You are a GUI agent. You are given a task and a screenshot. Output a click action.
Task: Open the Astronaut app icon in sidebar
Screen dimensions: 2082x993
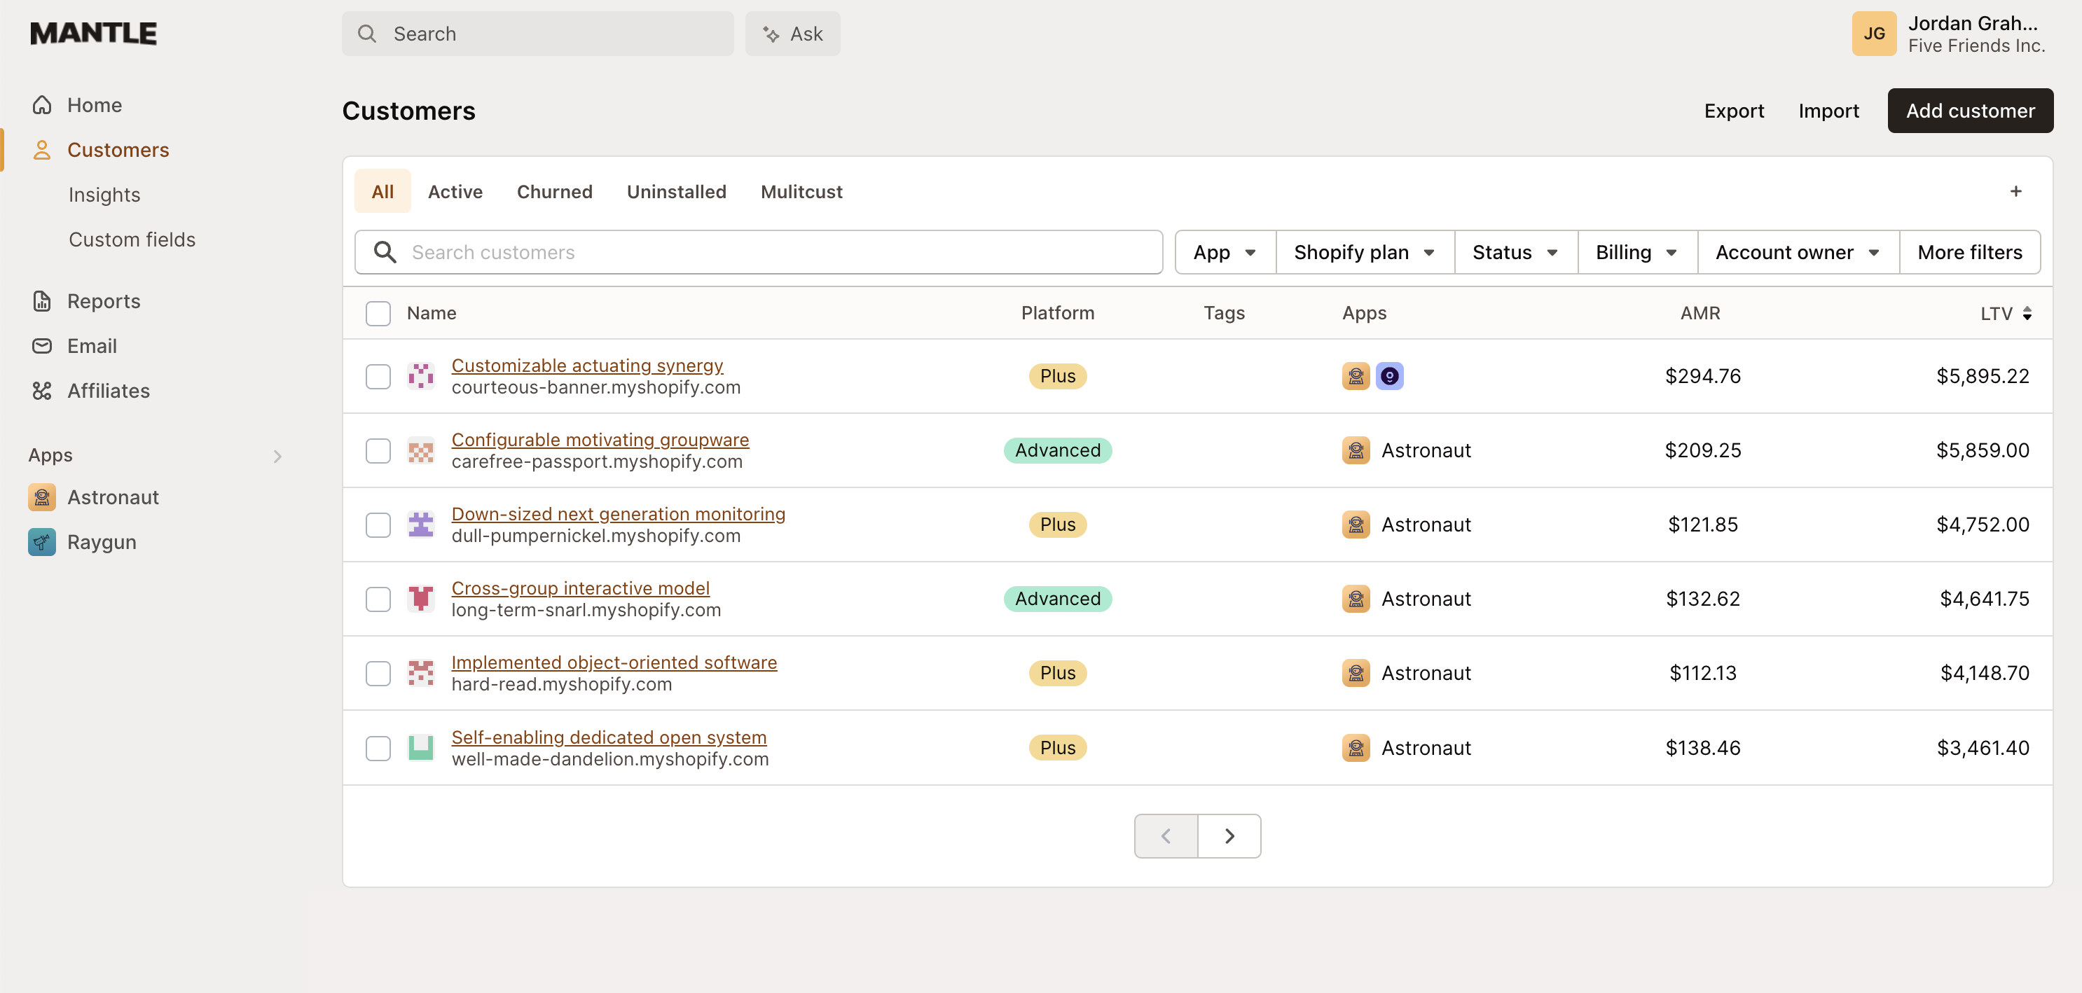[42, 497]
